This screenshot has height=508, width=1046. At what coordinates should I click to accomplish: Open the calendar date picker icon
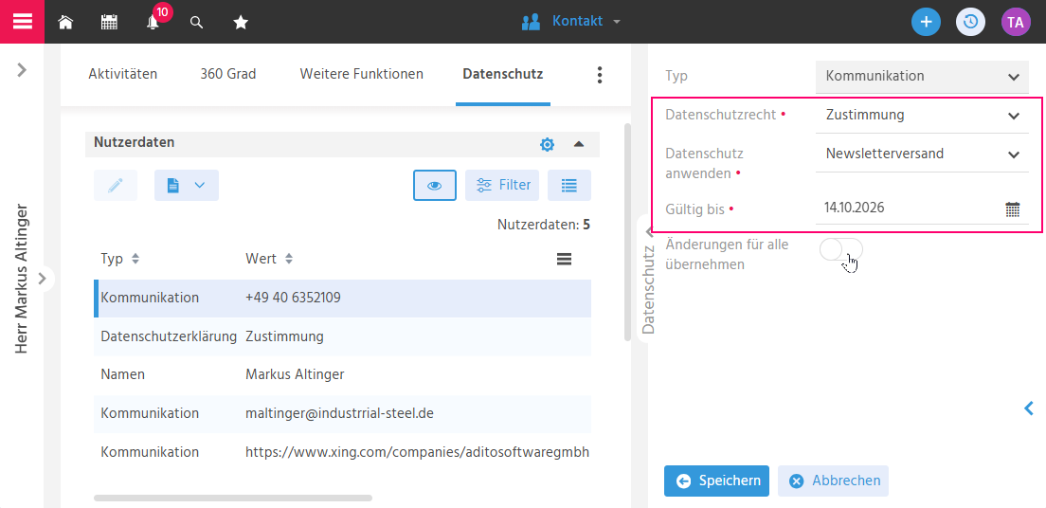[x=1013, y=209]
